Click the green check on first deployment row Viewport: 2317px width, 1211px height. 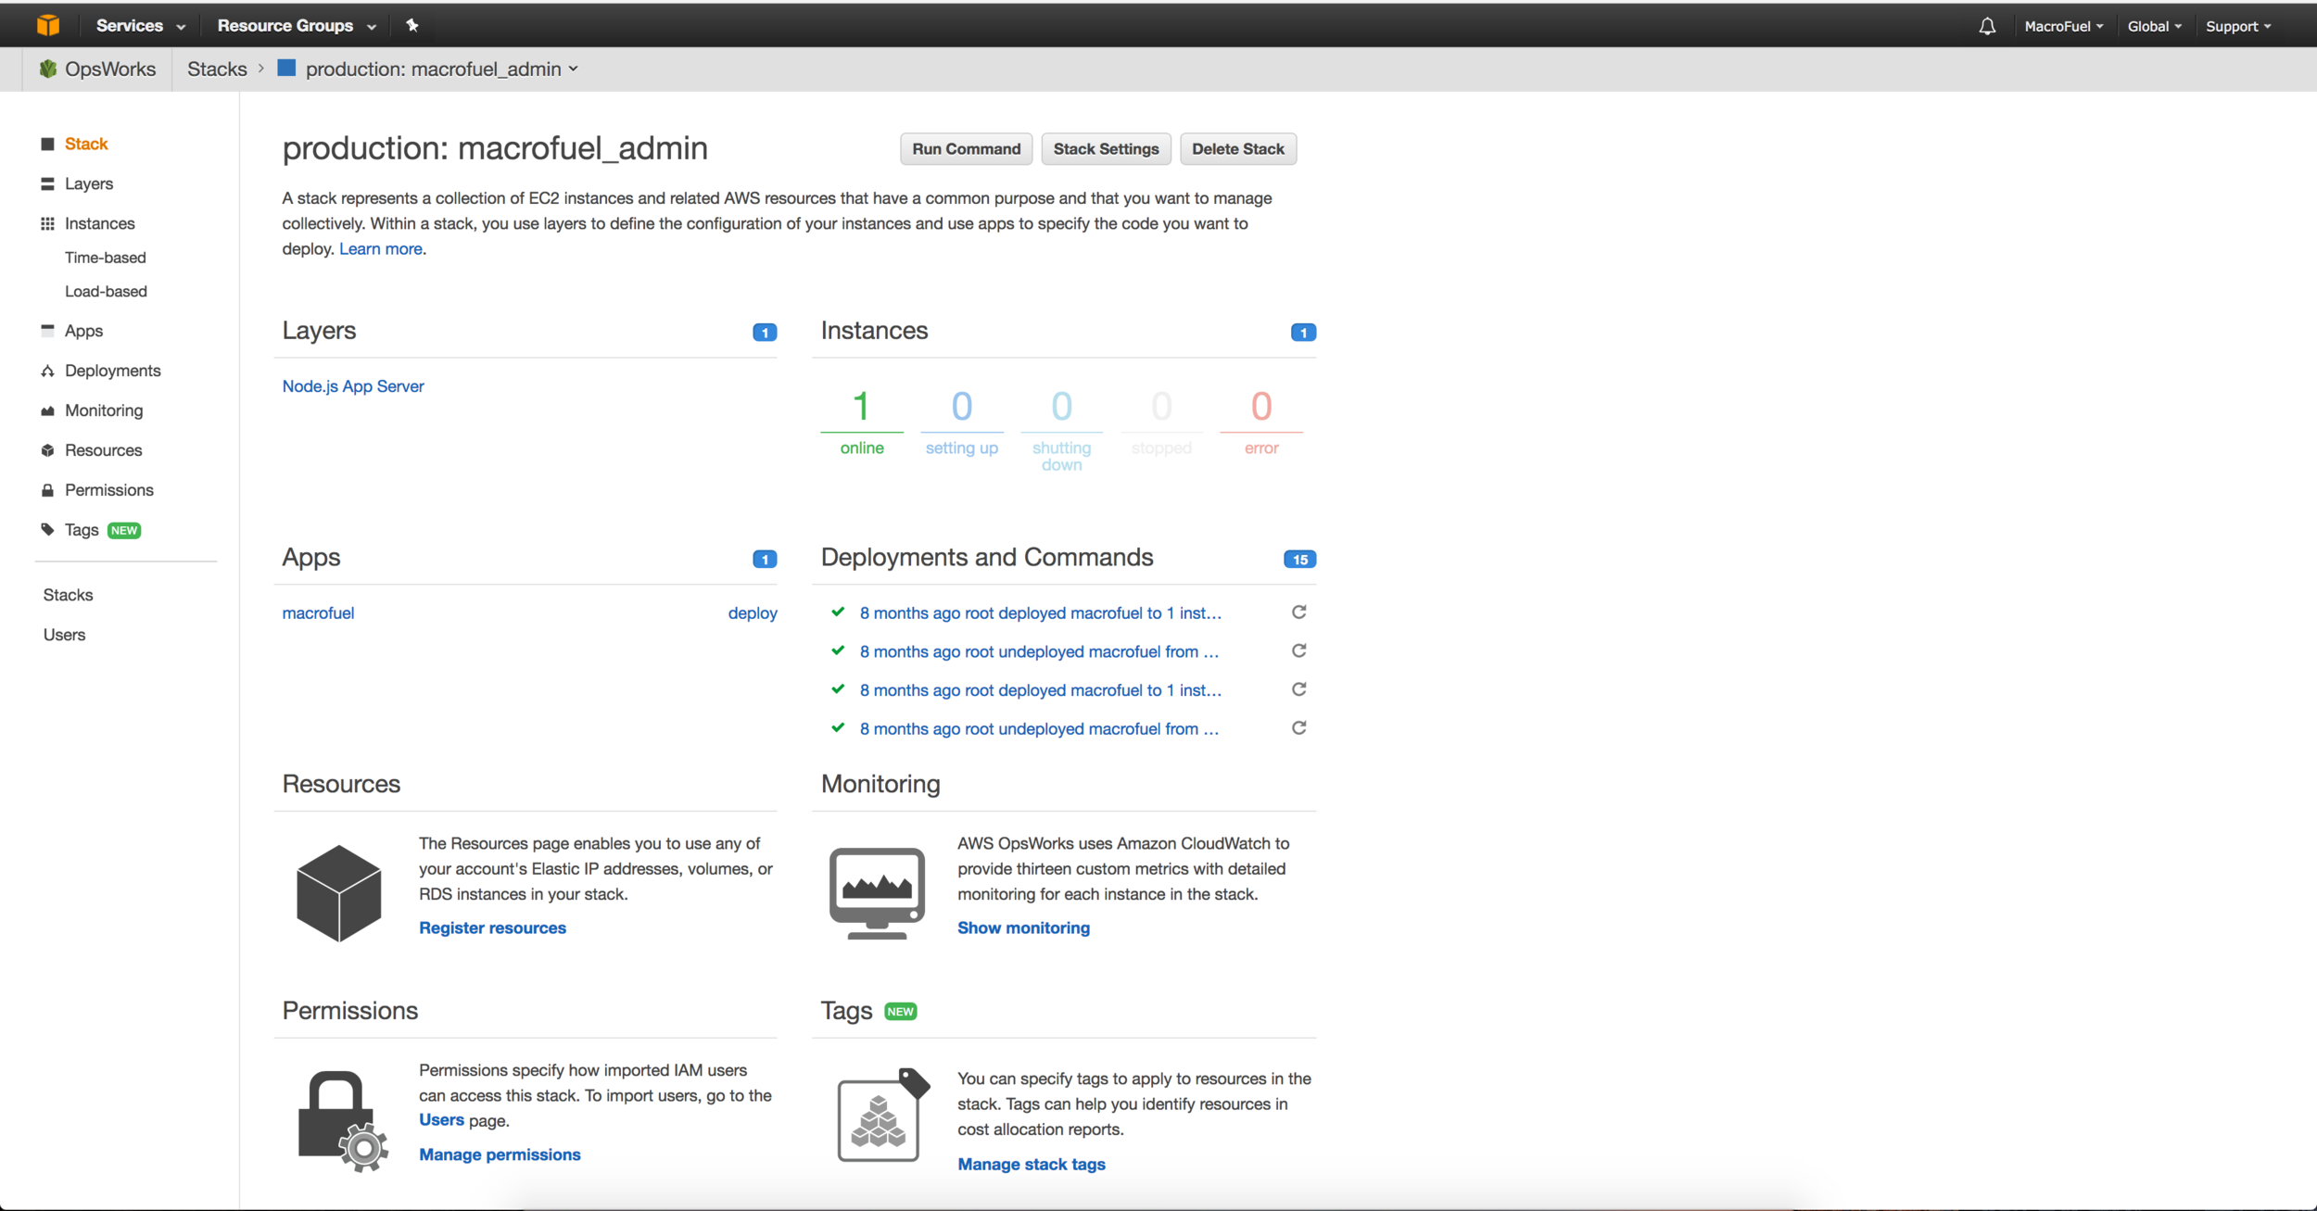click(x=838, y=612)
